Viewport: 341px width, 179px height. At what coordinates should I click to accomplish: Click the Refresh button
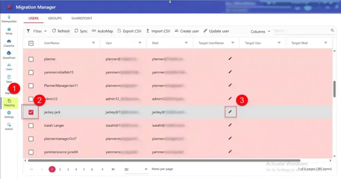coord(61,31)
